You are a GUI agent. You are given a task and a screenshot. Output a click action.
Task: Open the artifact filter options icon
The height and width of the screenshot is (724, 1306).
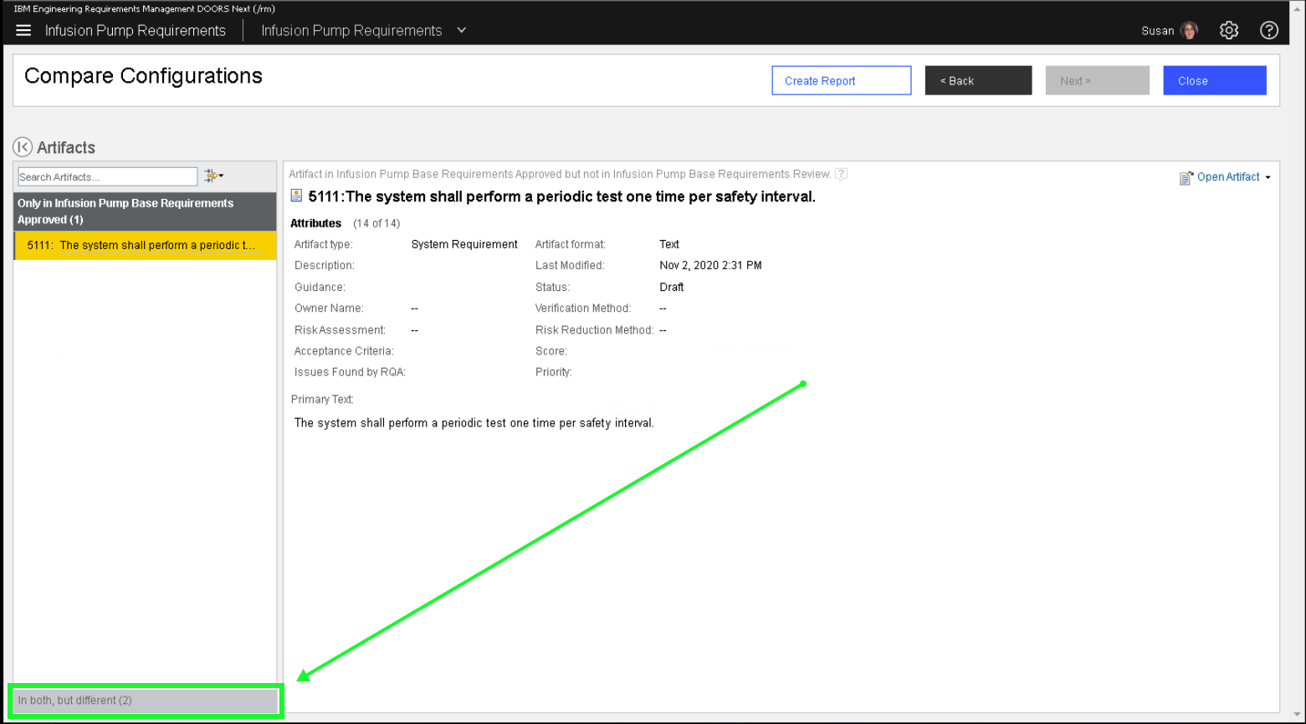(213, 176)
